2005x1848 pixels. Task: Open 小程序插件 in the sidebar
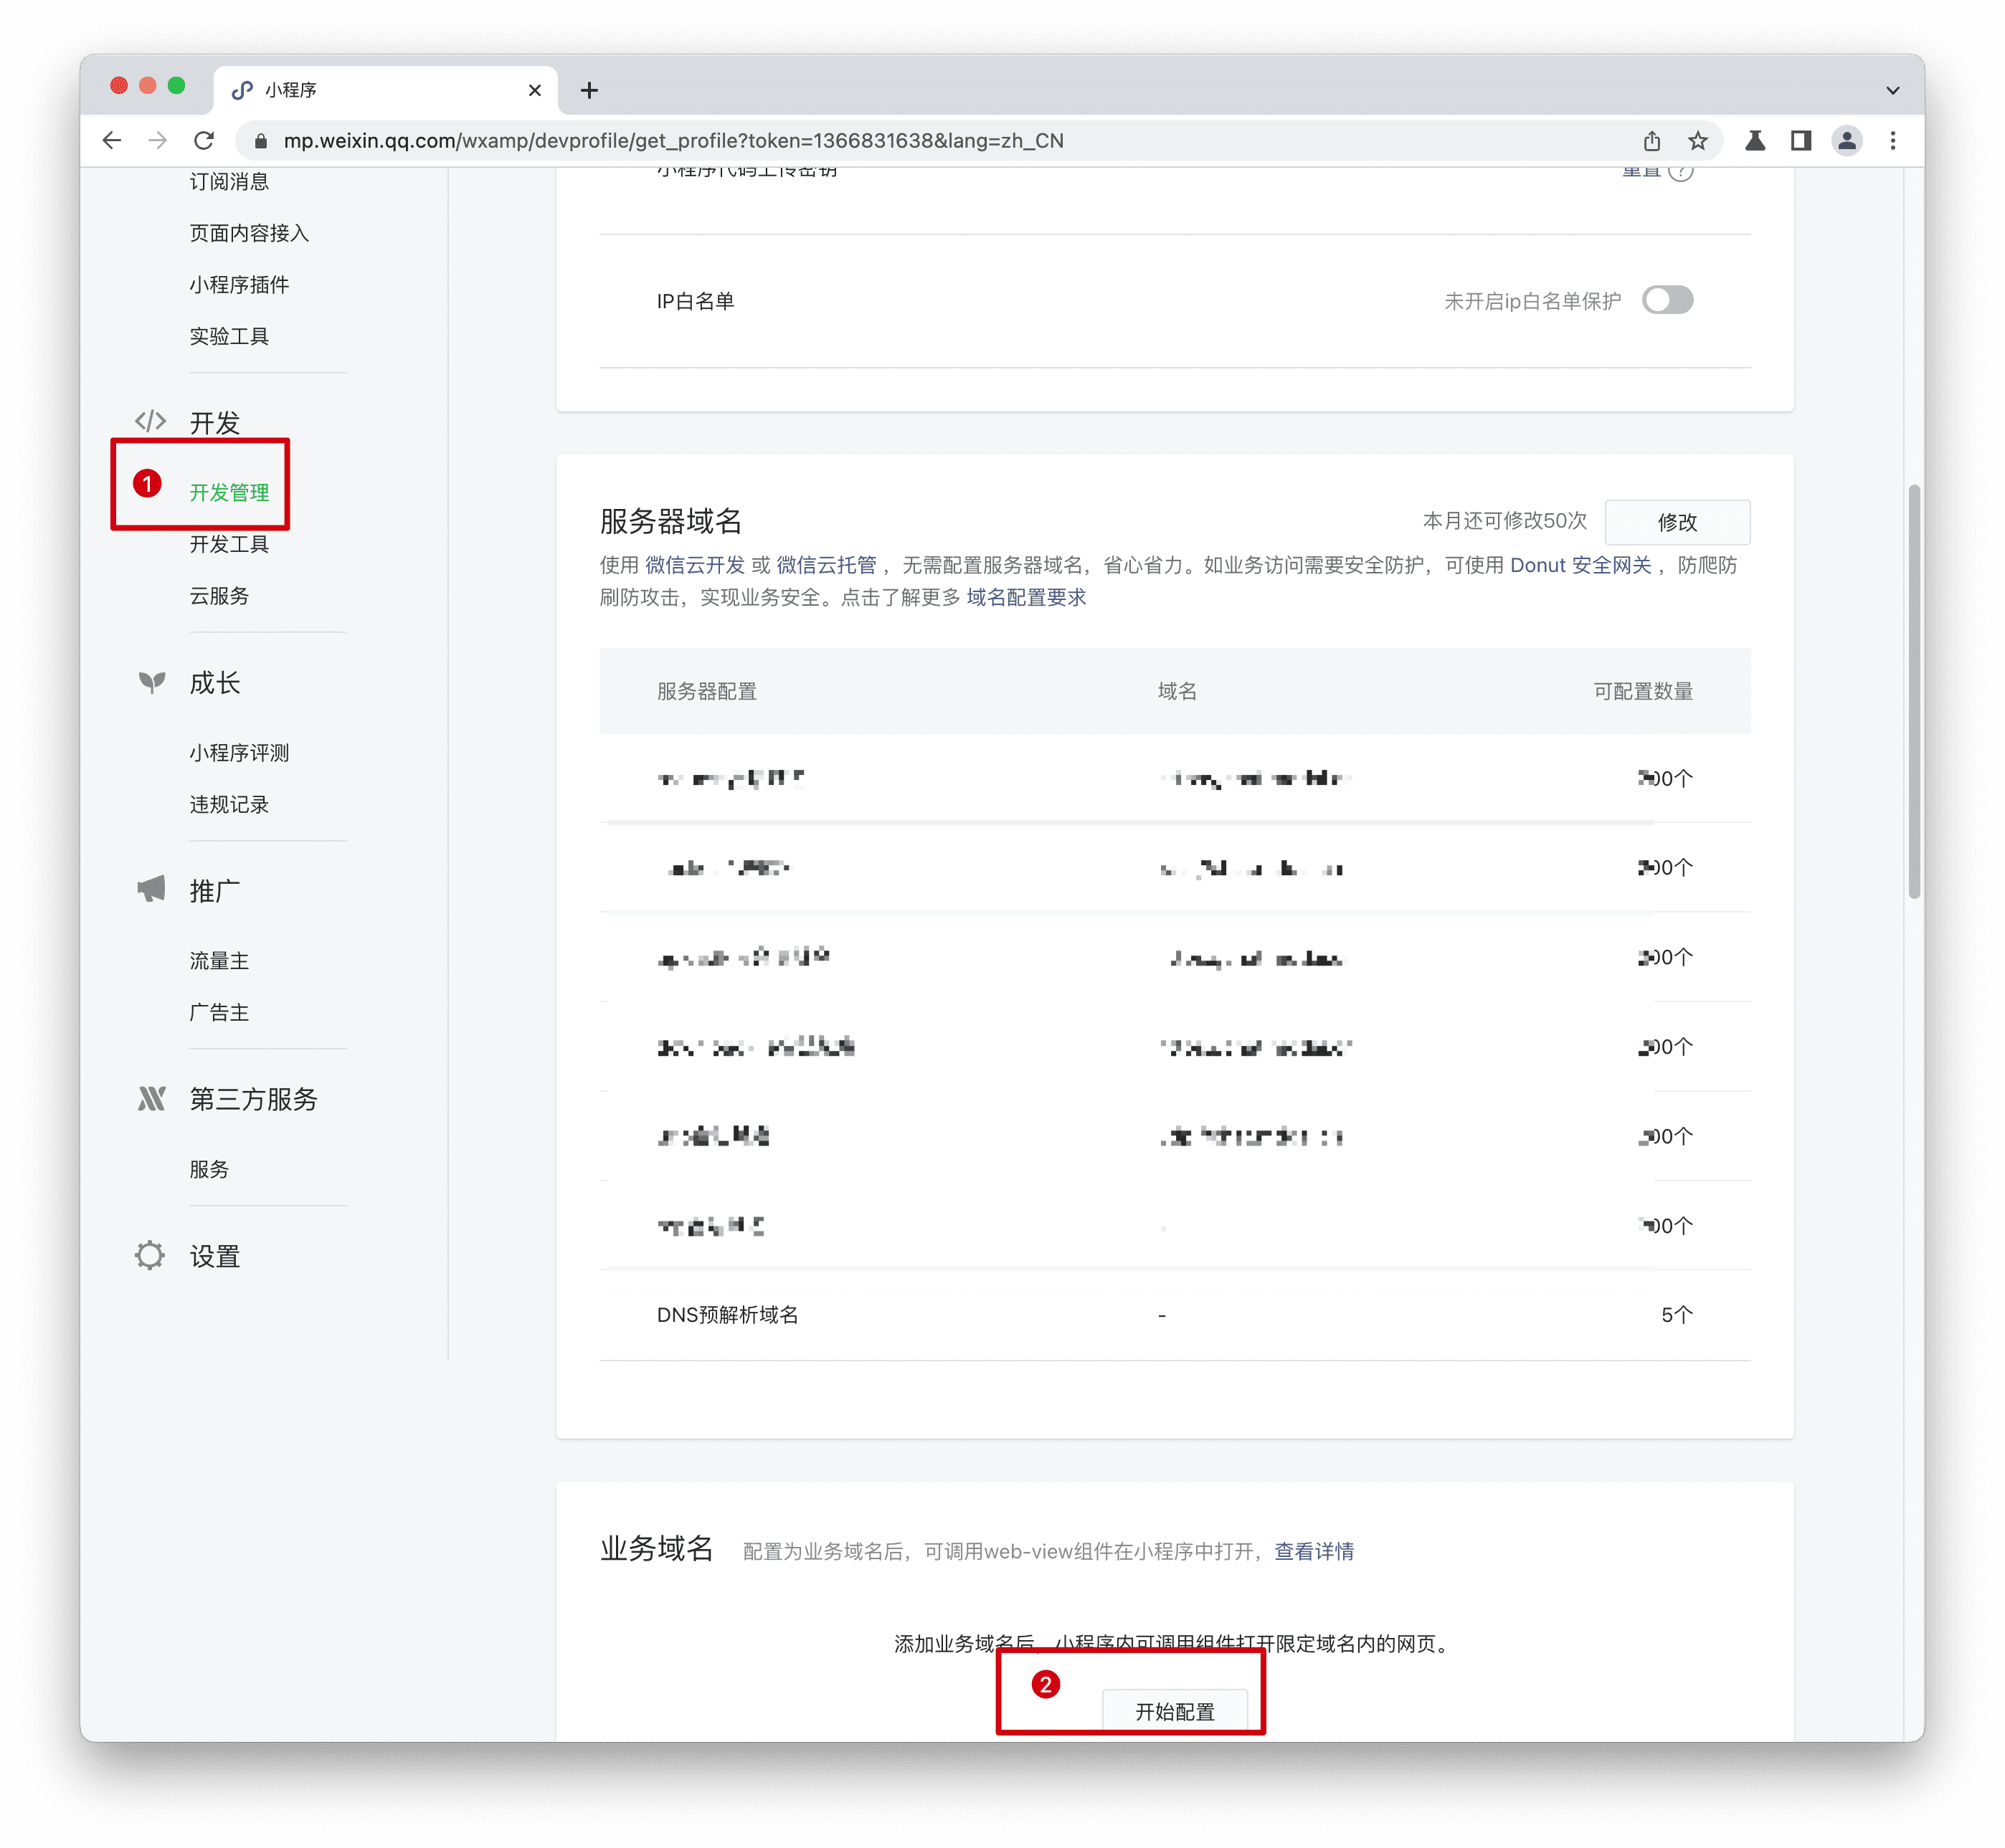click(x=239, y=285)
